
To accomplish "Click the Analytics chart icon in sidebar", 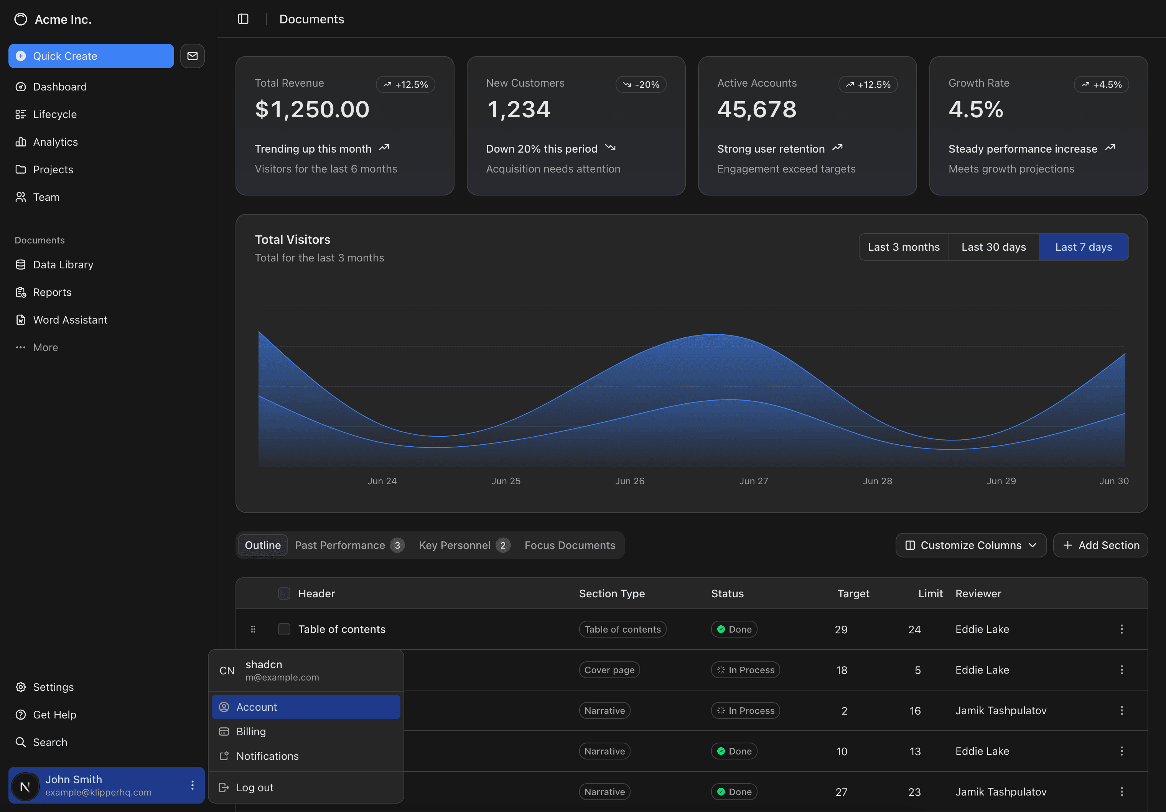I will pos(20,142).
